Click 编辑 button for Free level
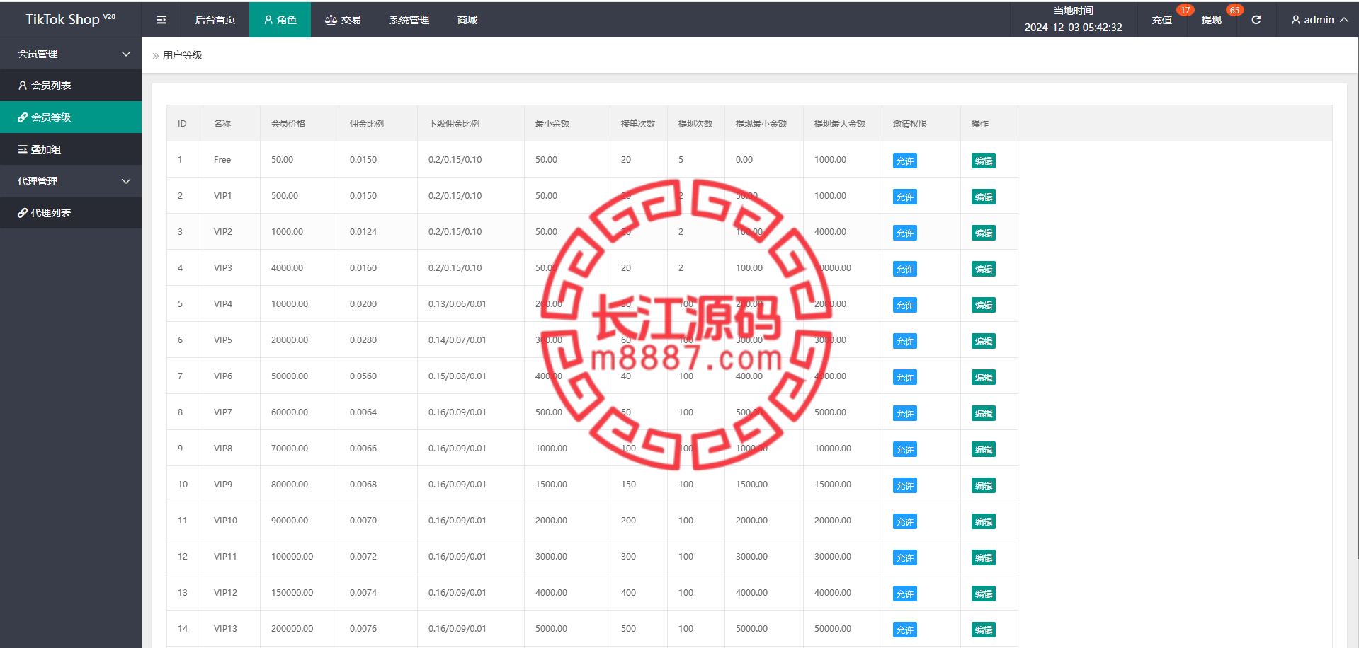The height and width of the screenshot is (648, 1359). (984, 161)
